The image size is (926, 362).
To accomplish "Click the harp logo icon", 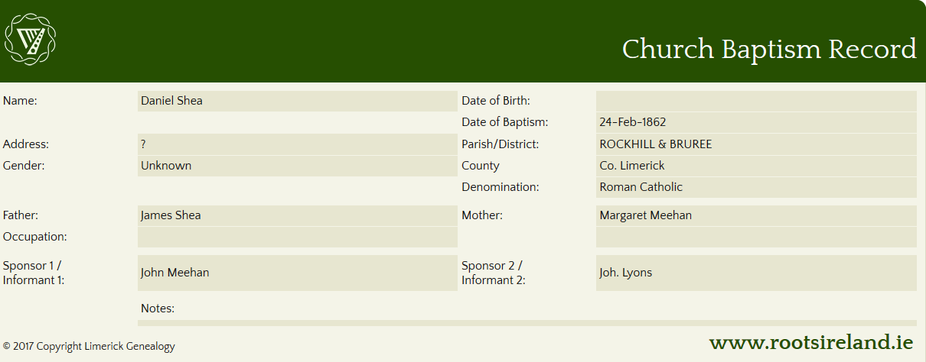I will pos(31,40).
